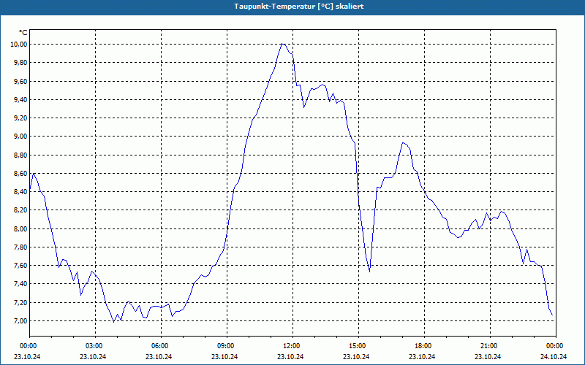This screenshot has height=365, width=585.
Task: Click the '23.10.24' date under '12:00'
Action: (x=290, y=356)
